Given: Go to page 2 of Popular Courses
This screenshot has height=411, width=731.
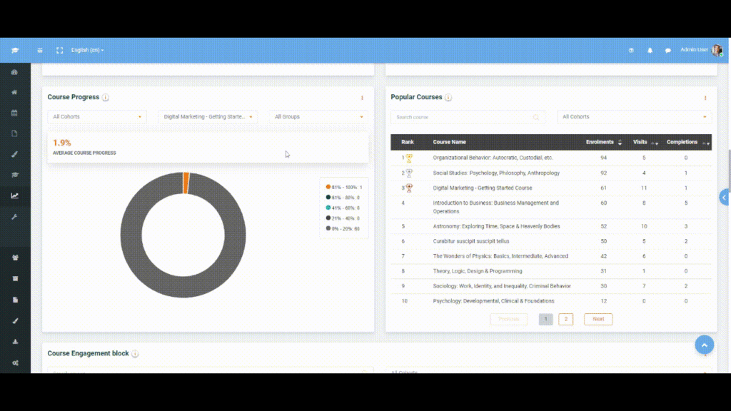Looking at the screenshot, I should tap(565, 319).
